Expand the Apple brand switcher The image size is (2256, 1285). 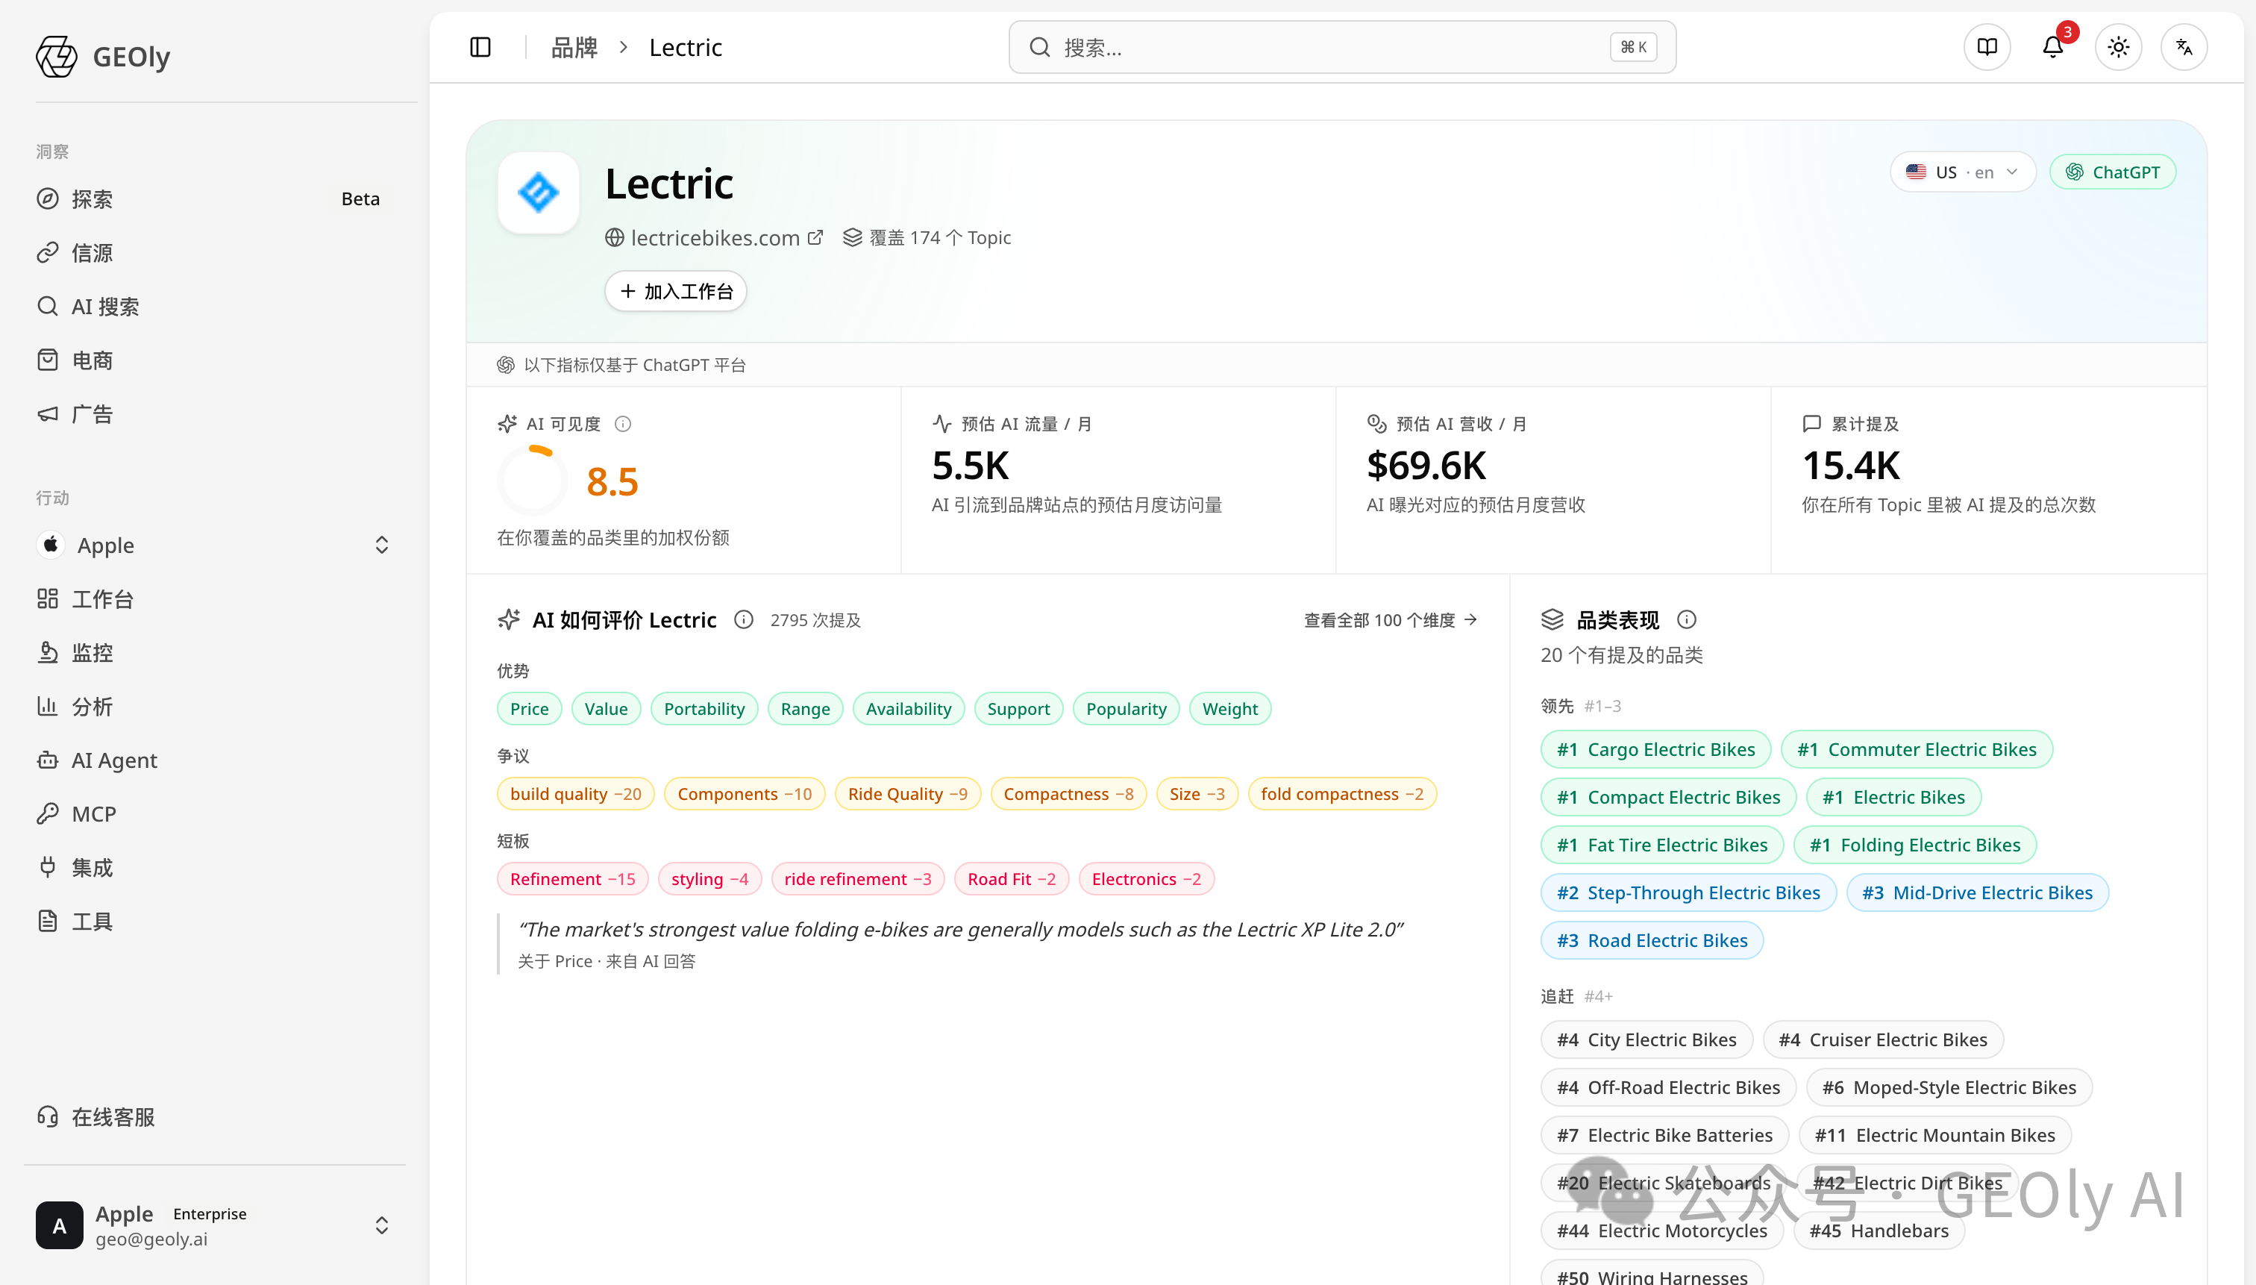coord(213,545)
